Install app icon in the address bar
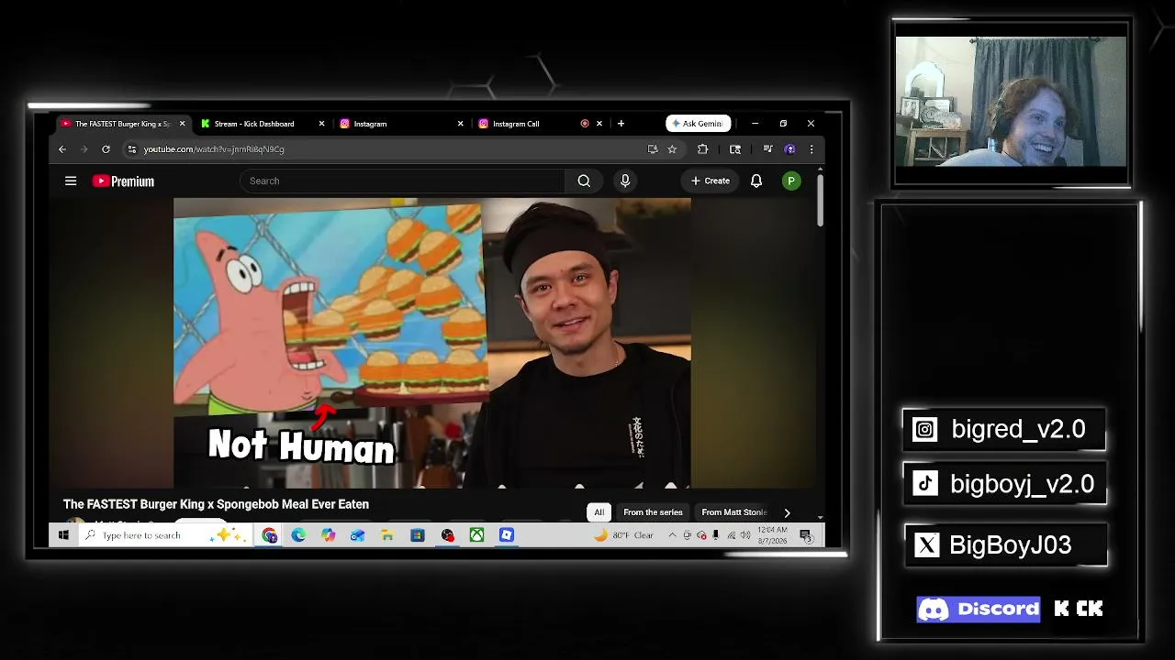Screen dimensions: 1175x660 click(653, 149)
